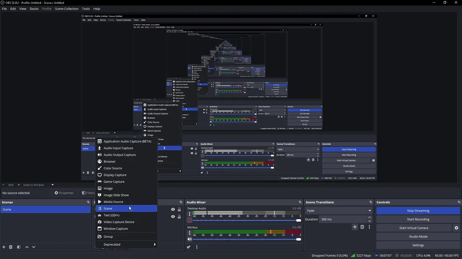Hide the upper source with eye icon
Viewport: 462px width, 259px height.
tap(173, 209)
